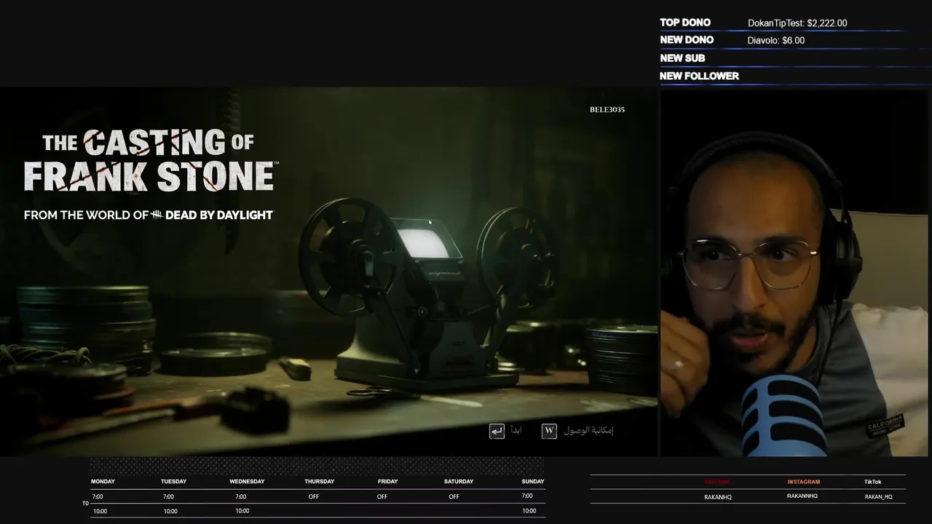Click Sunday's 10:00 end time
932x524 pixels.
529,511
